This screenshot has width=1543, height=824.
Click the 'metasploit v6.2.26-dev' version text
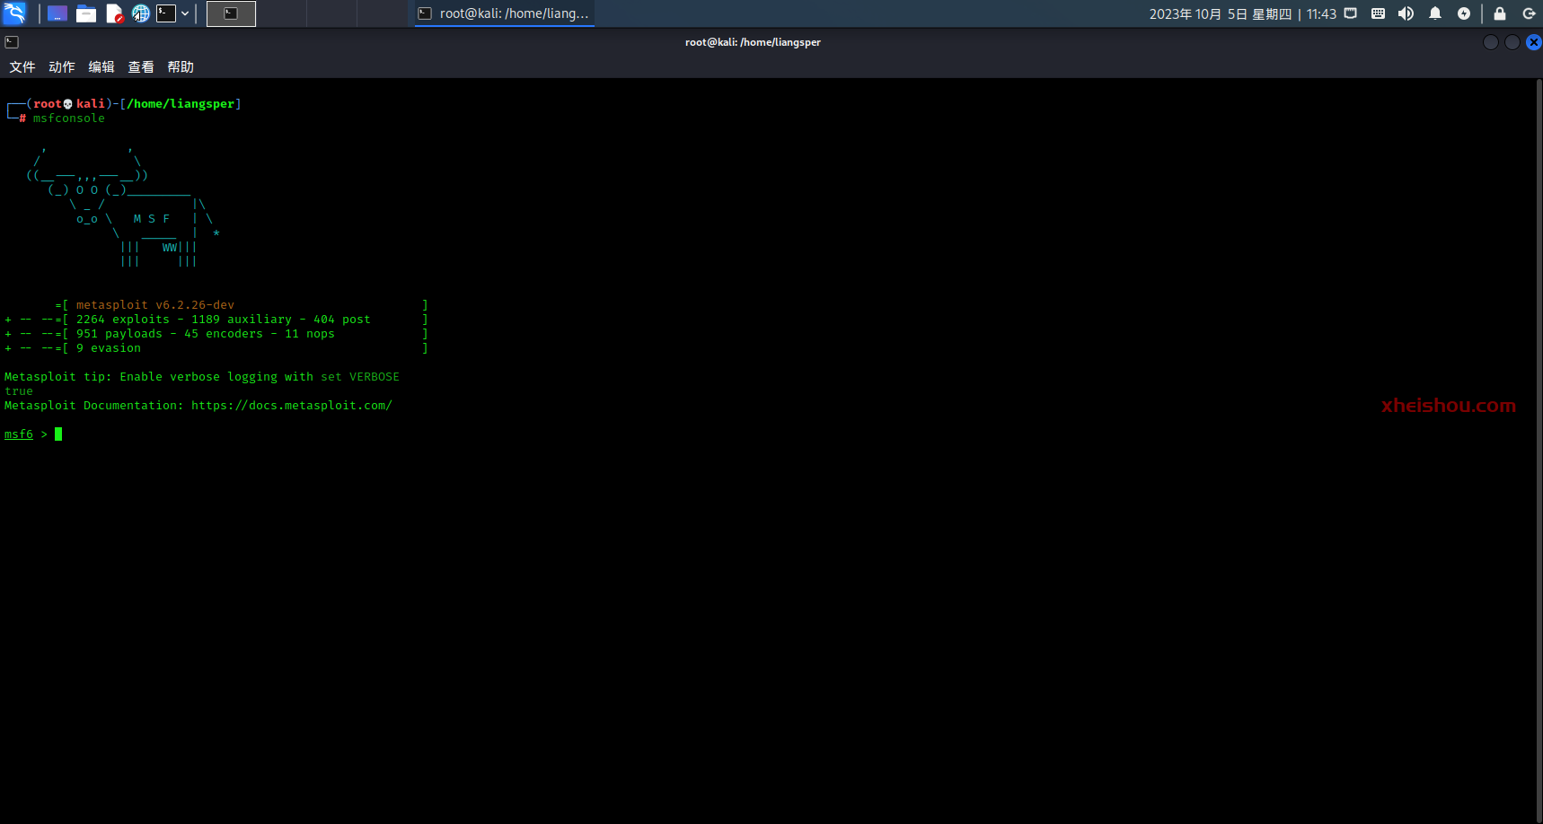tap(155, 305)
